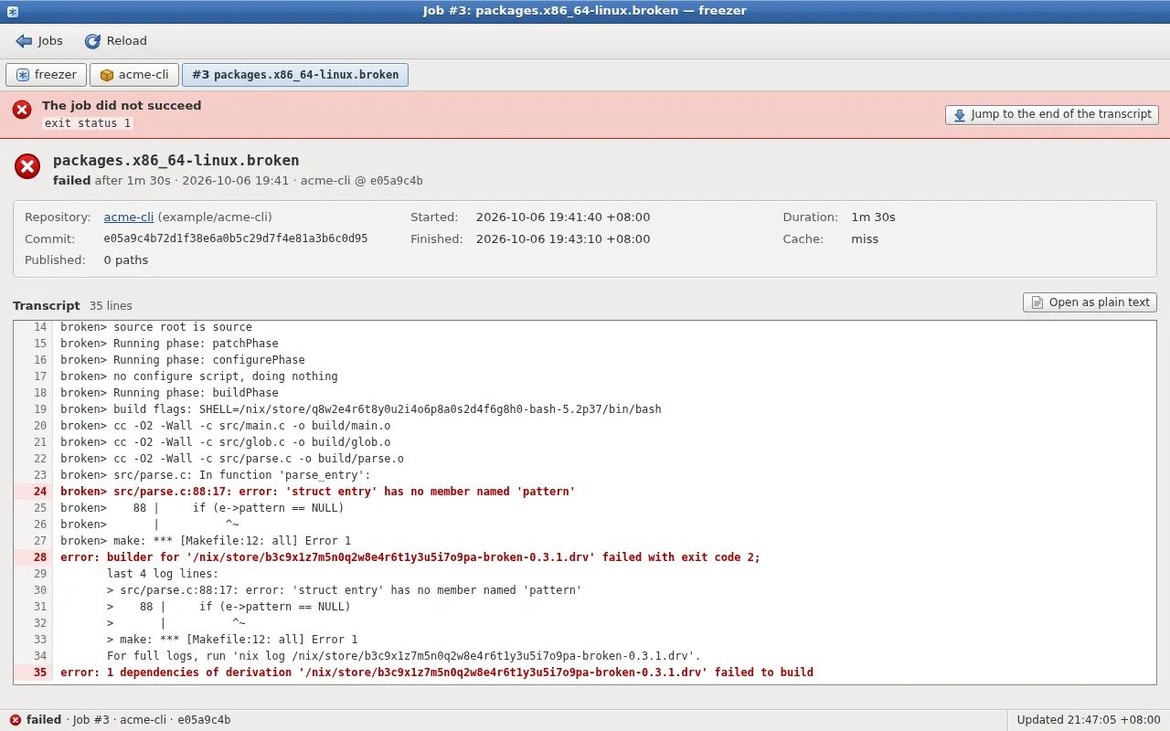Click the Duration value 1m 30s
The image size is (1170, 731).
tap(873, 217)
